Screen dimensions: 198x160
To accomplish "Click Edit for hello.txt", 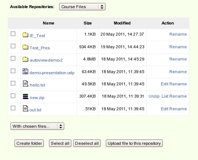I will [x=165, y=84].
